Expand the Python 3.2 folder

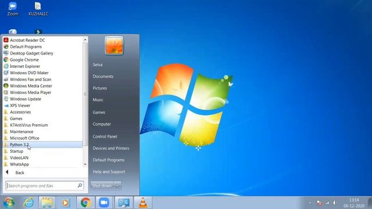pyautogui.click(x=42, y=145)
